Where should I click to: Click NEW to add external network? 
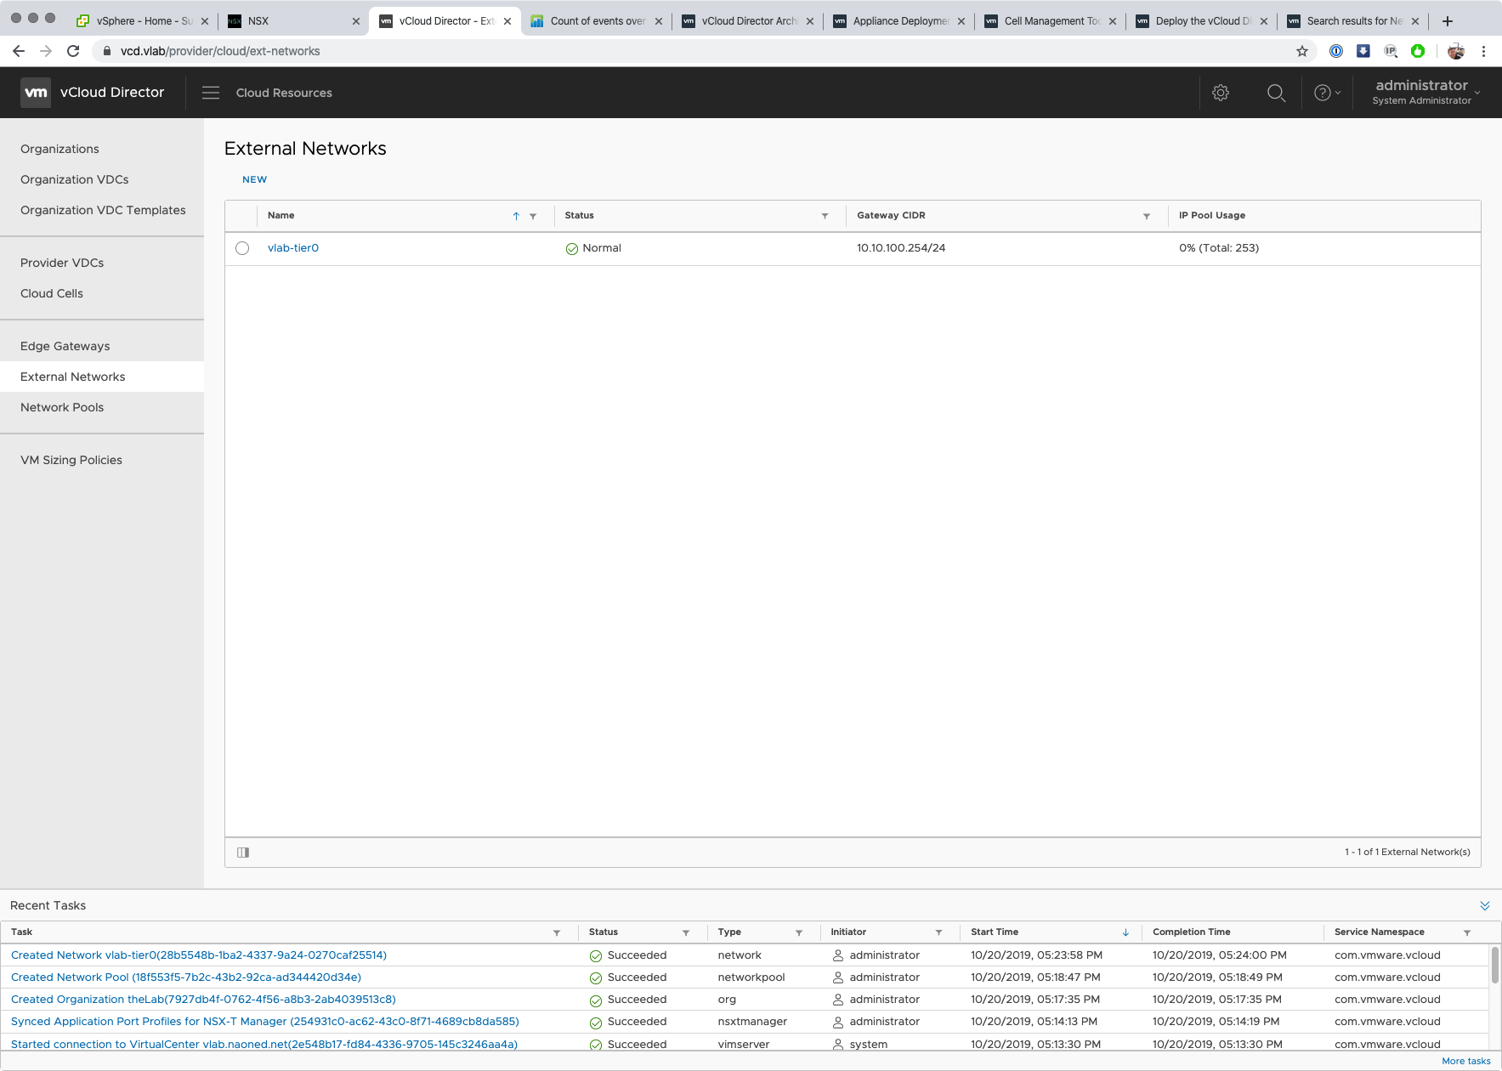coord(254,179)
